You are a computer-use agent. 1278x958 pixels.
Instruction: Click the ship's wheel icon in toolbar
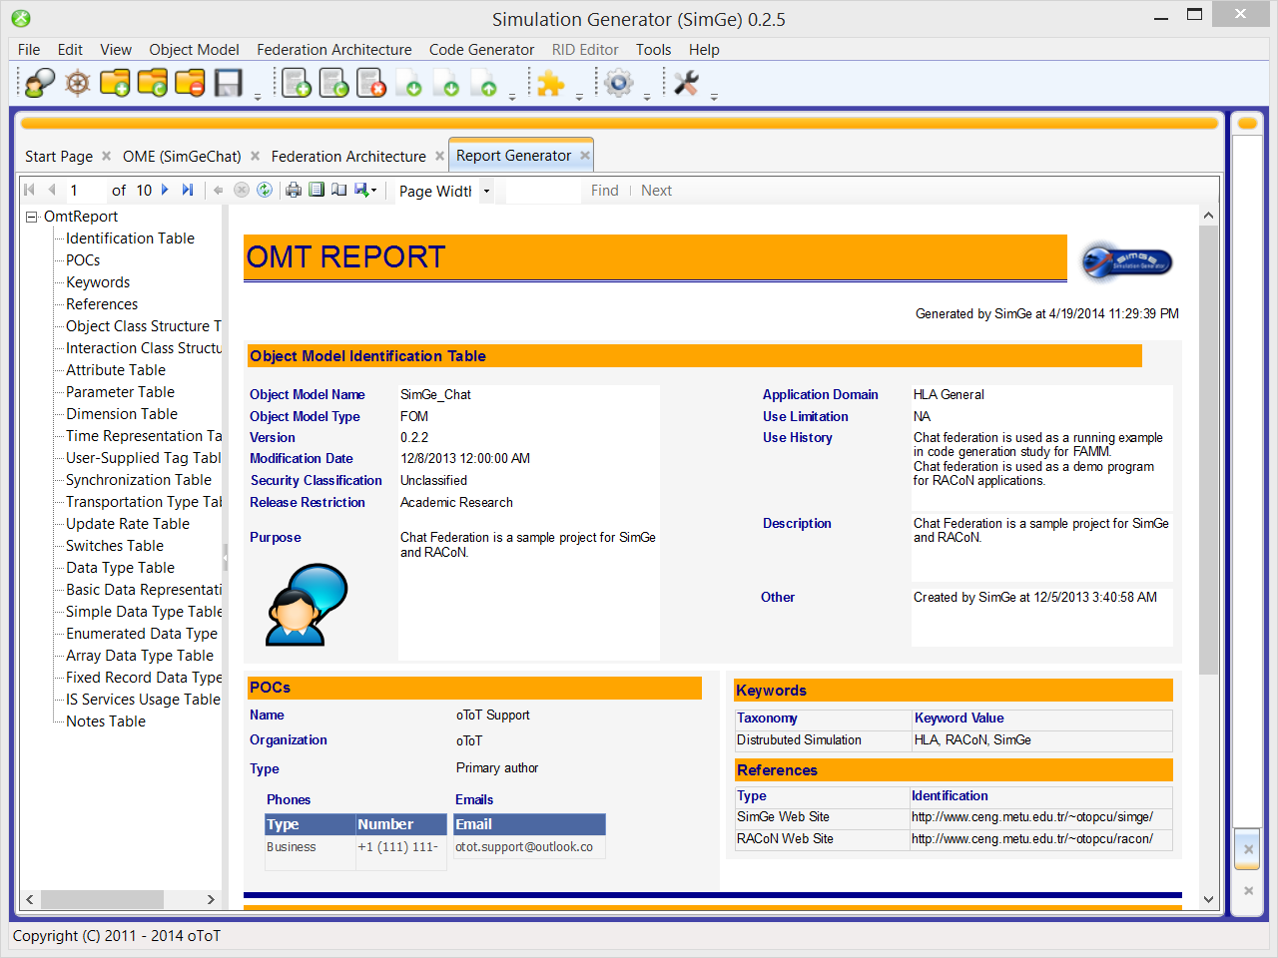[78, 83]
